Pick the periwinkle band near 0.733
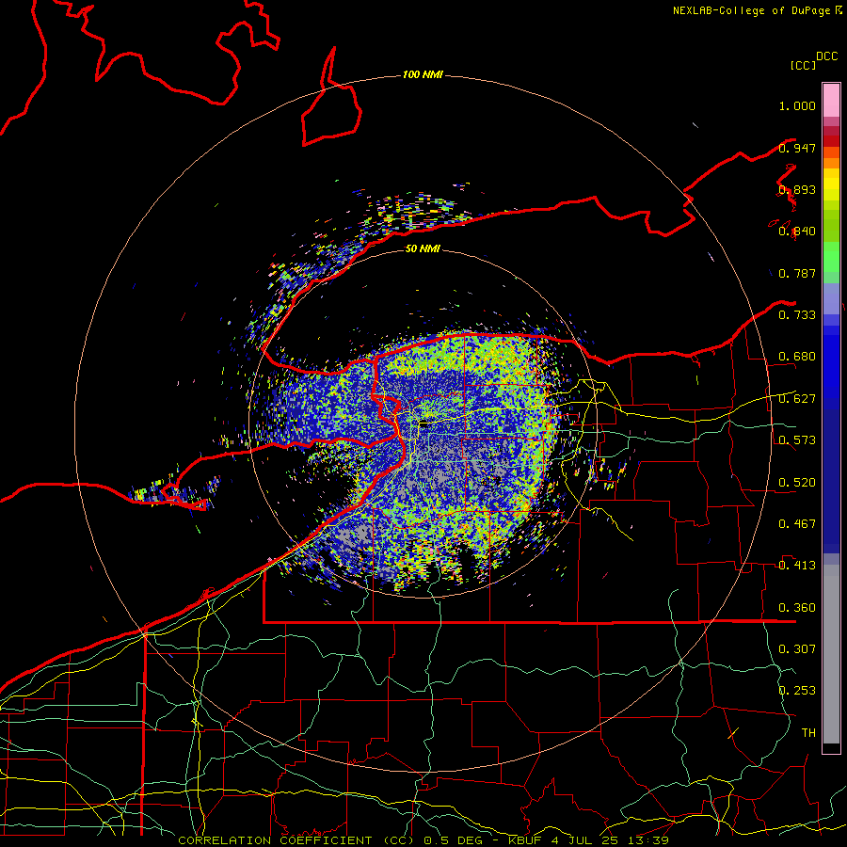This screenshot has height=847, width=847. click(x=831, y=298)
